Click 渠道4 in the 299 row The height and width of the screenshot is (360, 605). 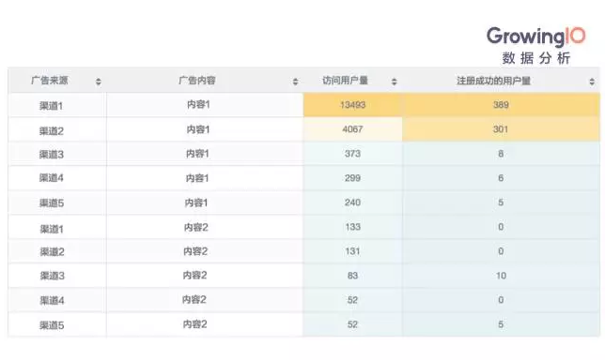tap(52, 178)
